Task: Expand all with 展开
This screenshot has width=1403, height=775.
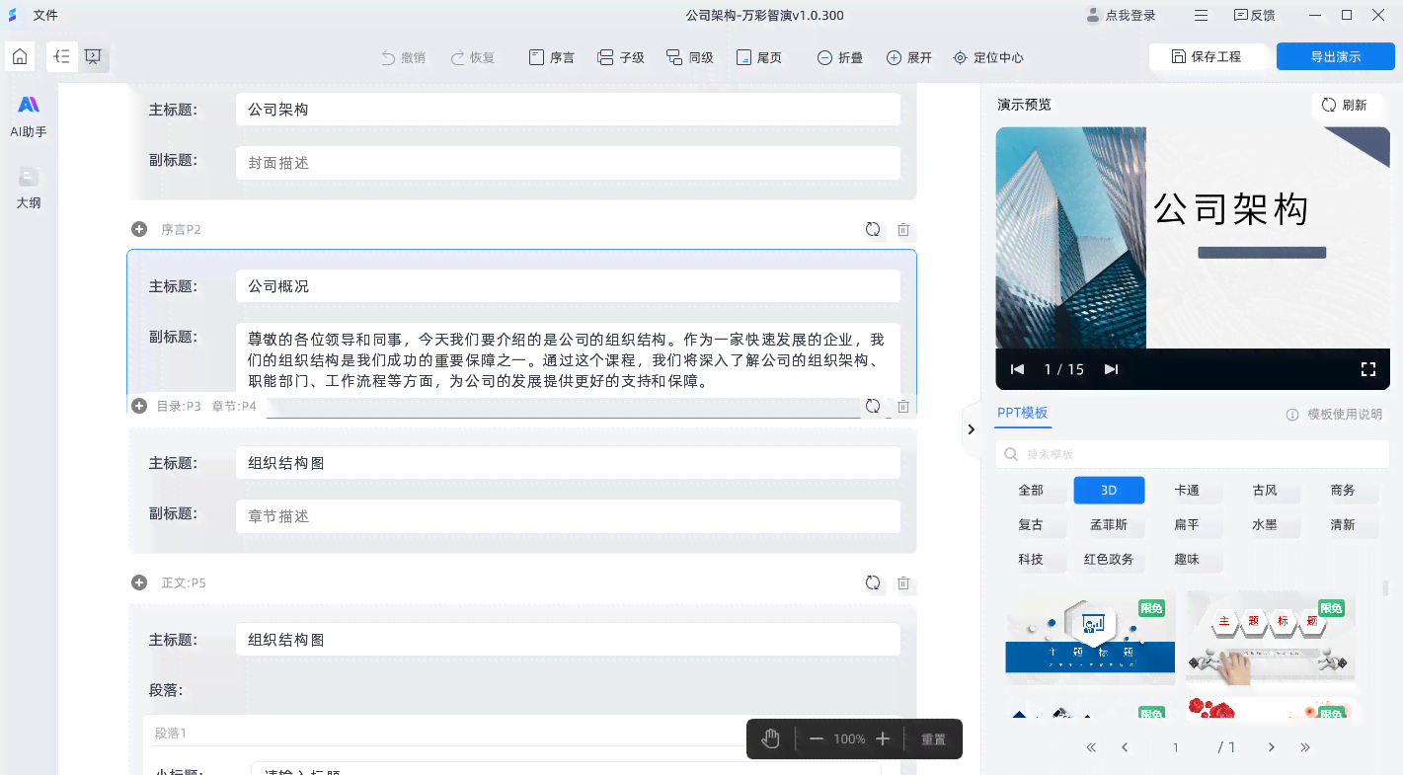Action: tap(909, 57)
